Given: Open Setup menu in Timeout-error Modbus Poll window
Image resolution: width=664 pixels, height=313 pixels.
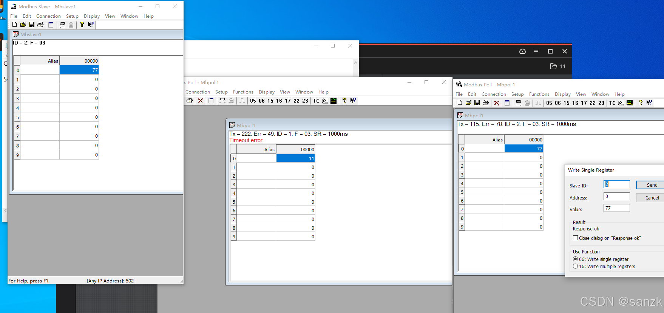Looking at the screenshot, I should pyautogui.click(x=221, y=92).
